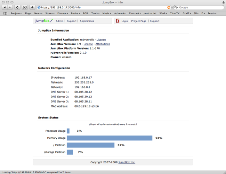
Task: Click the JumpBox logo
Action: (x=44, y=21)
